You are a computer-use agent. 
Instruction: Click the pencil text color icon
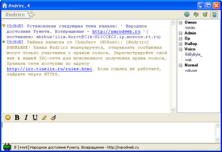[44, 118]
